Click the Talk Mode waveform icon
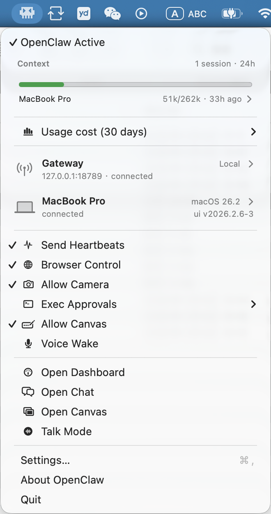This screenshot has width=271, height=514. pyautogui.click(x=28, y=431)
